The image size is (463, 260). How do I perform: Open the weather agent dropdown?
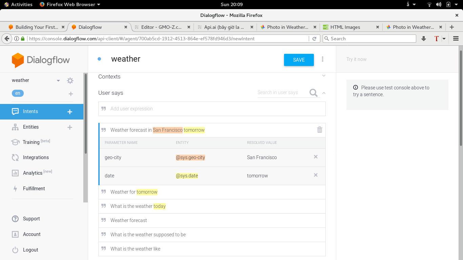pos(58,81)
